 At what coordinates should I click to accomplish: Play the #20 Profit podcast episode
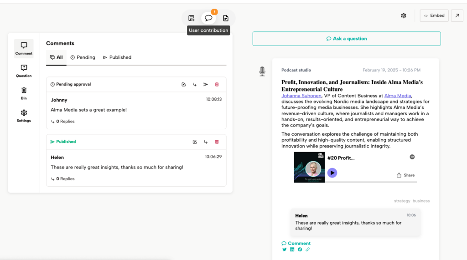[x=332, y=173]
